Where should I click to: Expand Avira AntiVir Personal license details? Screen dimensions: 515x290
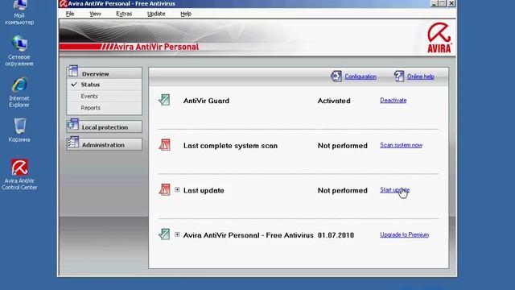pos(177,234)
